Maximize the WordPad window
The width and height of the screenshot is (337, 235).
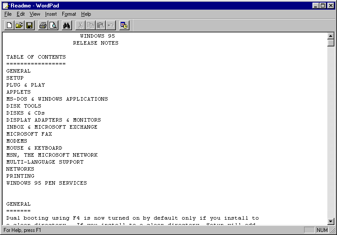click(323, 6)
